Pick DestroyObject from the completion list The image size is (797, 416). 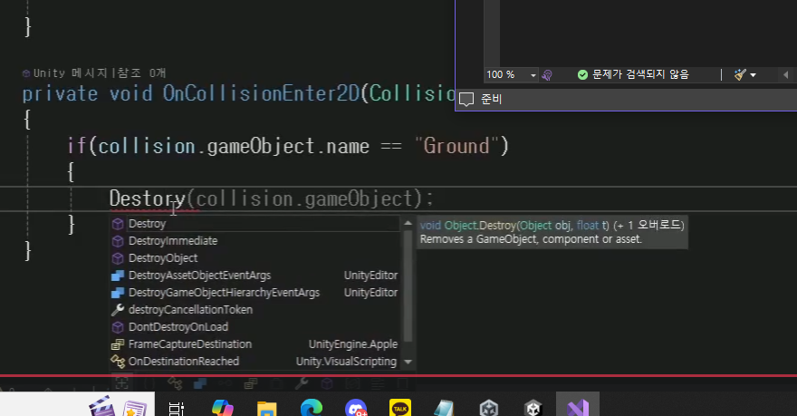pos(254,258)
